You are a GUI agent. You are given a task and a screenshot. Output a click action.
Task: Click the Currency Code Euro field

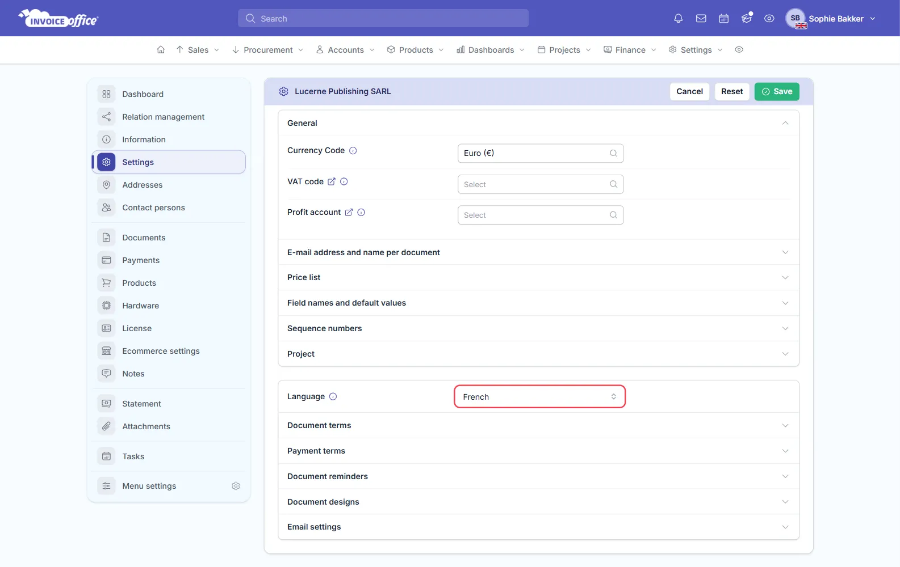click(541, 153)
